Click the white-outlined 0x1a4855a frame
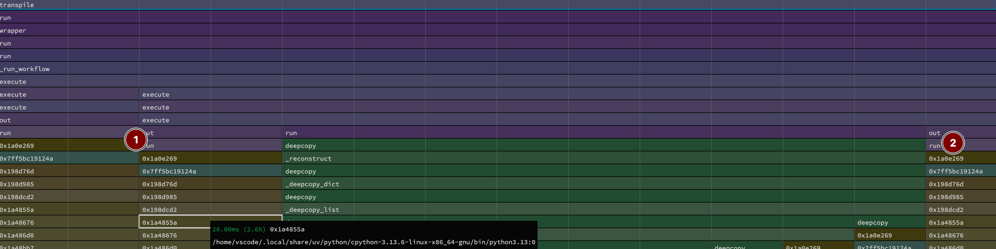The image size is (996, 249). click(174, 222)
